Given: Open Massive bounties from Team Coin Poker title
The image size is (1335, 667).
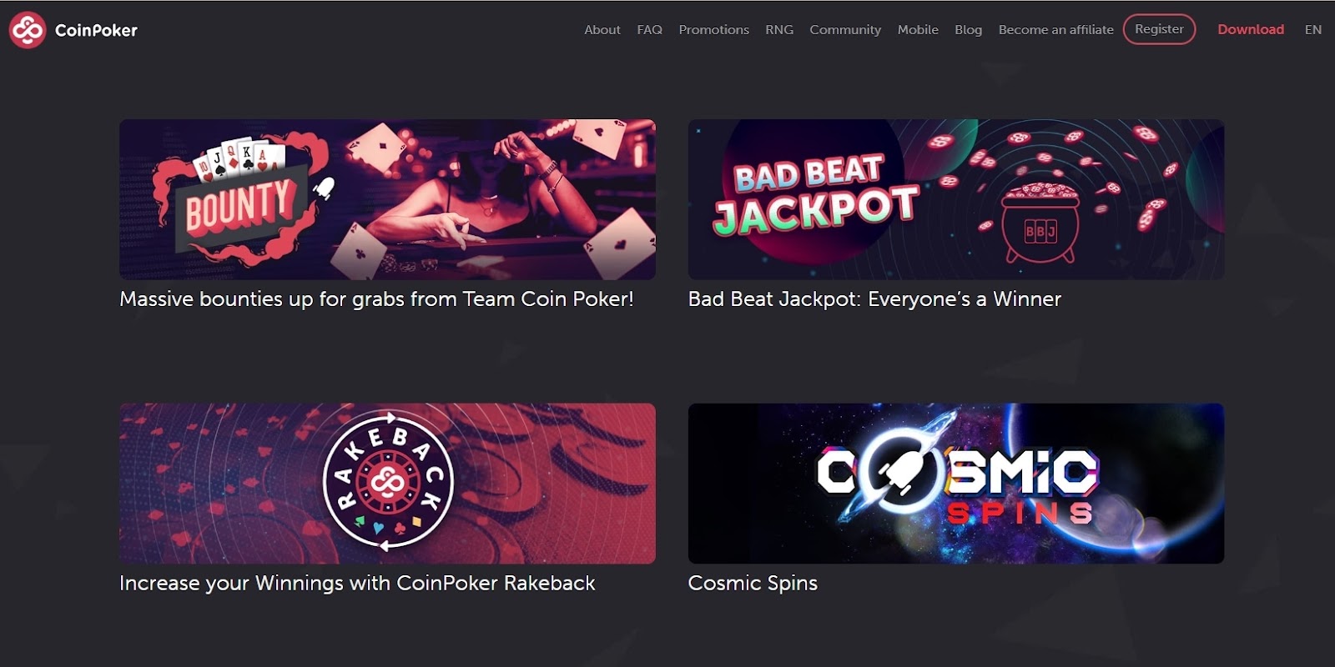Looking at the screenshot, I should (376, 299).
